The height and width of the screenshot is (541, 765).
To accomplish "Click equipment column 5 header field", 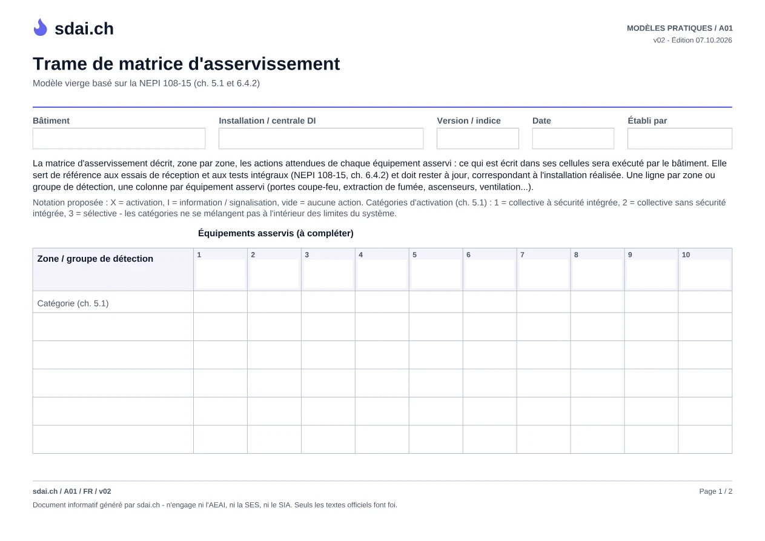I will click(436, 274).
